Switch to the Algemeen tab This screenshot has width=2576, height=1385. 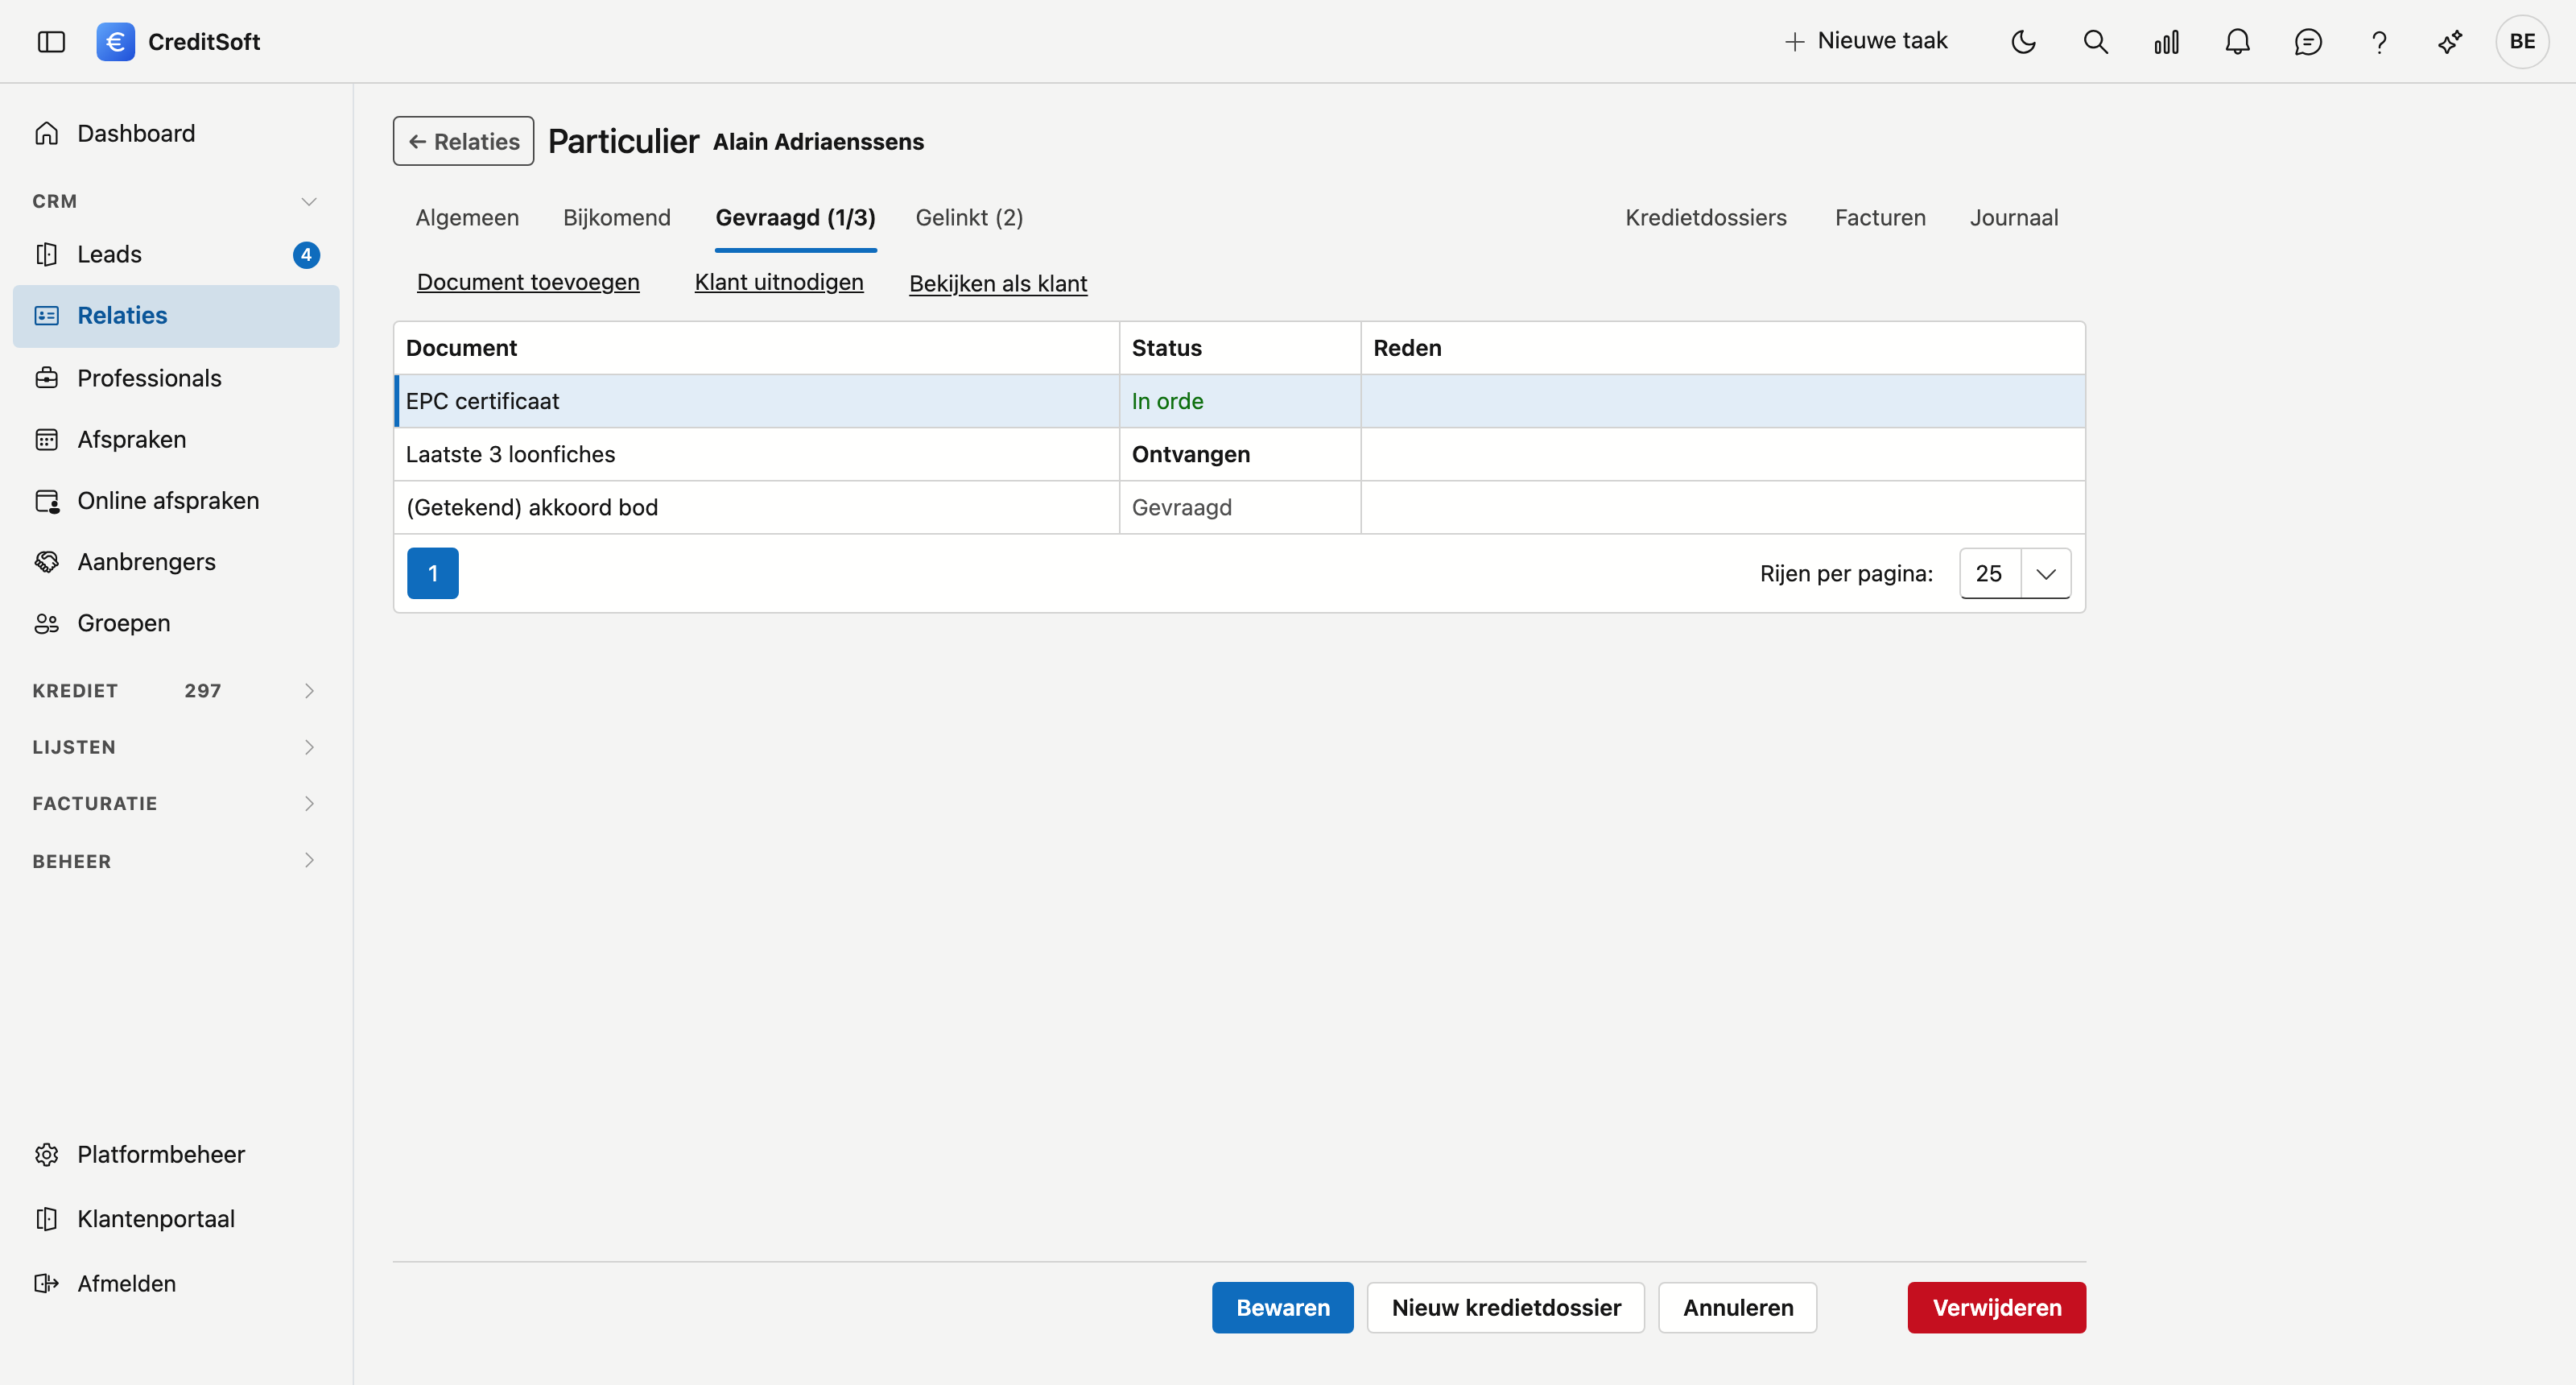tap(467, 217)
